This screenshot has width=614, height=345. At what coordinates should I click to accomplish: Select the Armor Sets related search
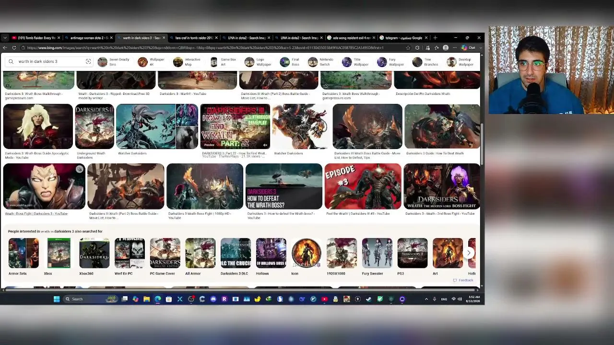pyautogui.click(x=24, y=257)
